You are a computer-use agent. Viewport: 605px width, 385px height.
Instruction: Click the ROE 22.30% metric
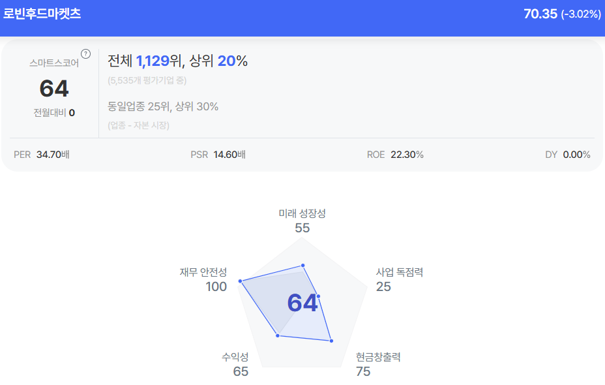395,155
